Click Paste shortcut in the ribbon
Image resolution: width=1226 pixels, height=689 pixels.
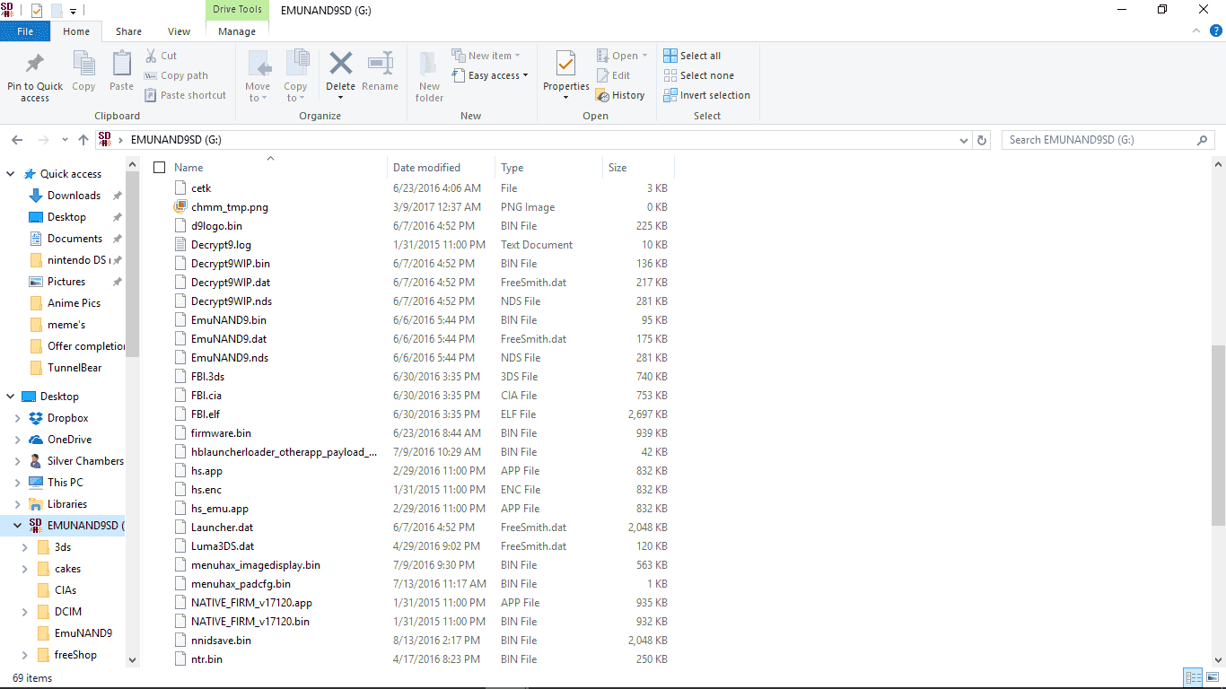tap(186, 95)
